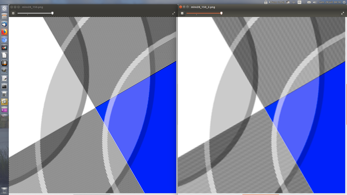
Task: Open the purple window app in dock
Action: click(4, 110)
